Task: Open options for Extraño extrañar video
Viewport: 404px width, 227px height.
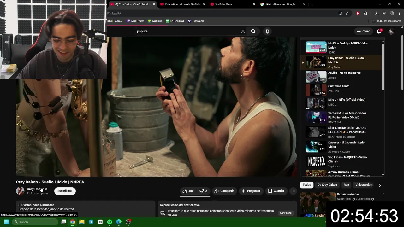Action: point(383,195)
